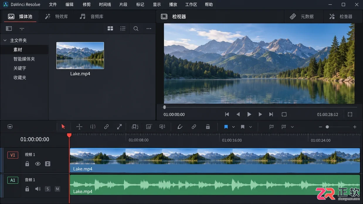Viewport: 363px width, 204px height.
Task: Hide the 视频 1 track with eye icon
Action: tap(38, 164)
